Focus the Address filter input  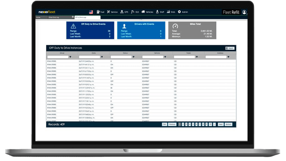216,57
